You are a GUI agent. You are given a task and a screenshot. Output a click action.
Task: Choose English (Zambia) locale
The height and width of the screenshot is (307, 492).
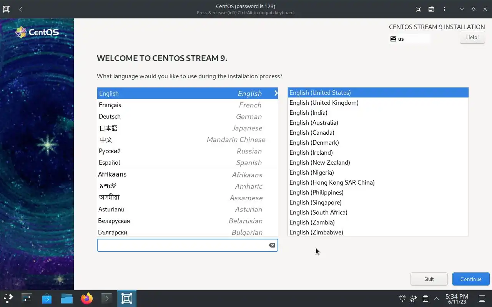coord(378,222)
